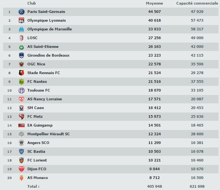The width and height of the screenshot is (220, 190).
Task: Open the AS Nancy Lorraine link
Action: coord(44,99)
